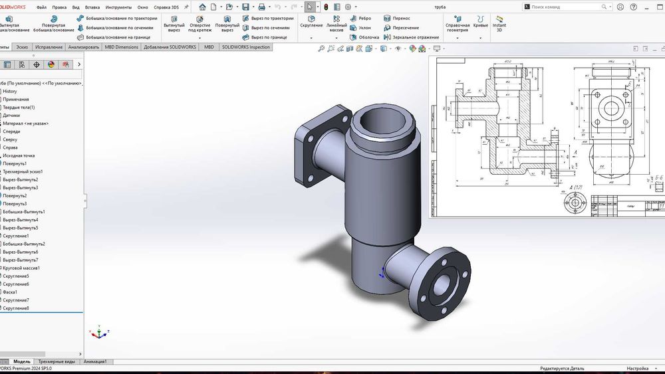Expand Отверстие под крепеж dropdown arrow
Viewport: 665px width, 374px height.
point(200,39)
